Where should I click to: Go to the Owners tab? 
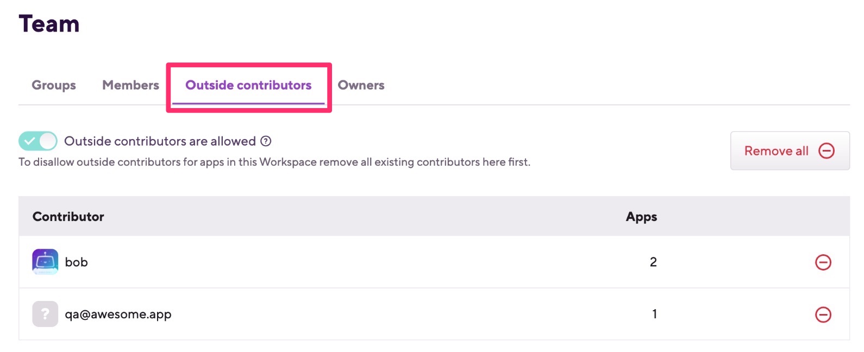pos(361,85)
